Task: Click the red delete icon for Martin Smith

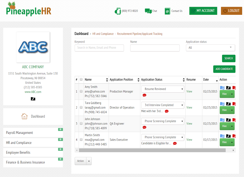Action: [234, 136]
